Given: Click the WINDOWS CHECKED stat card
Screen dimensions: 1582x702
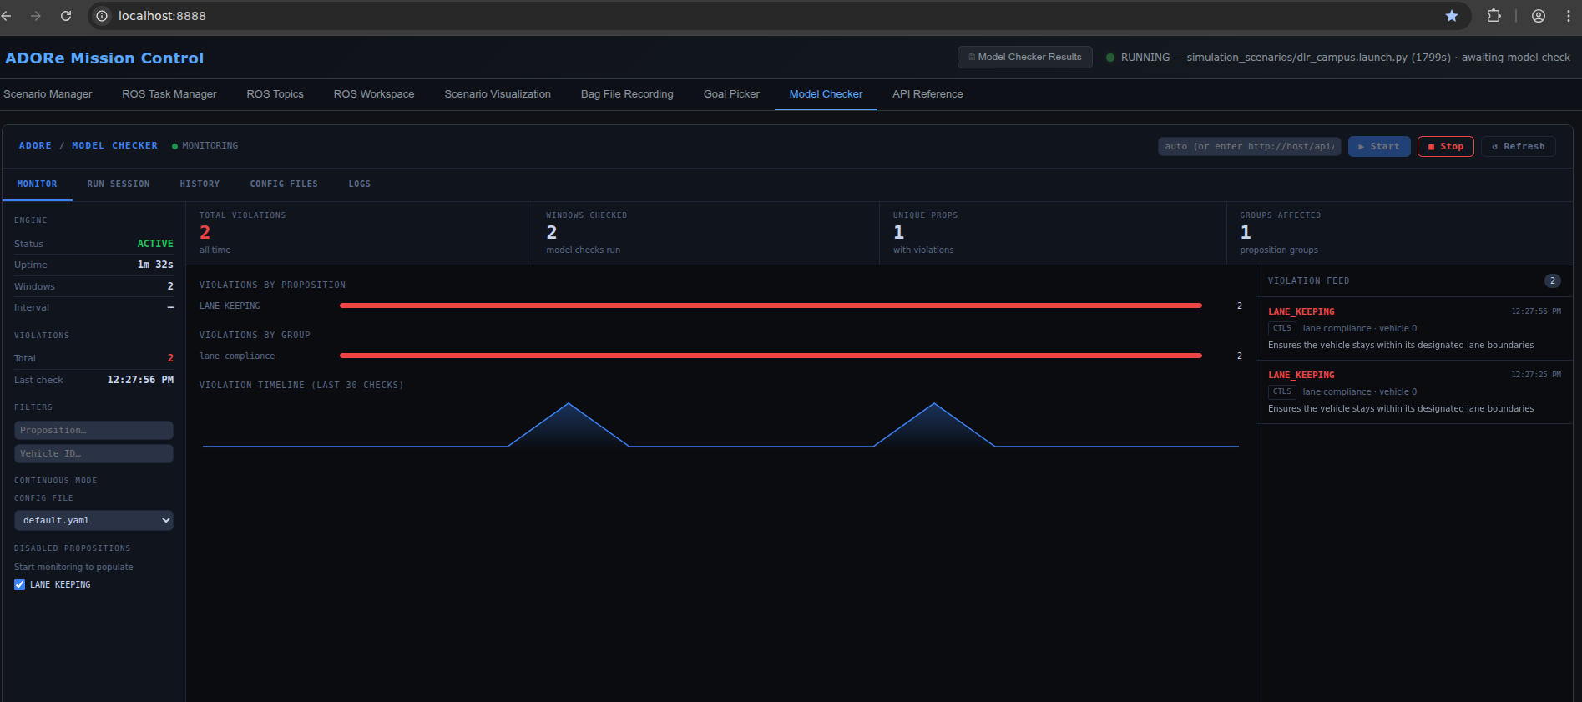Looking at the screenshot, I should point(705,233).
